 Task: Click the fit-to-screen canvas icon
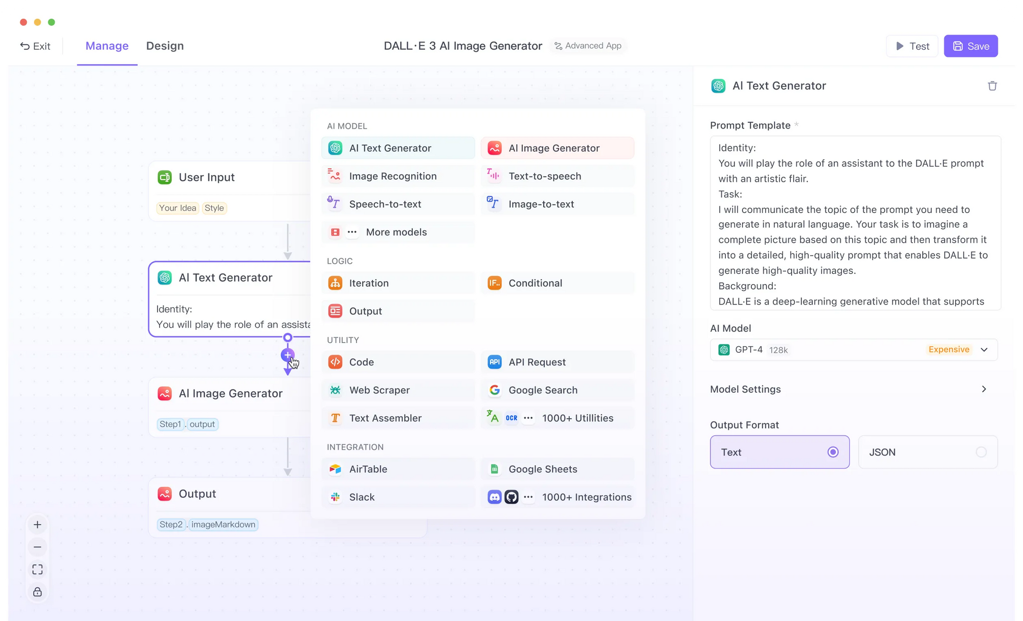coord(37,569)
